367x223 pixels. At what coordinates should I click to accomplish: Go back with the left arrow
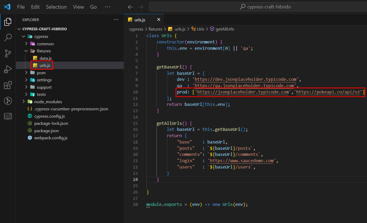pyautogui.click(x=130, y=7)
